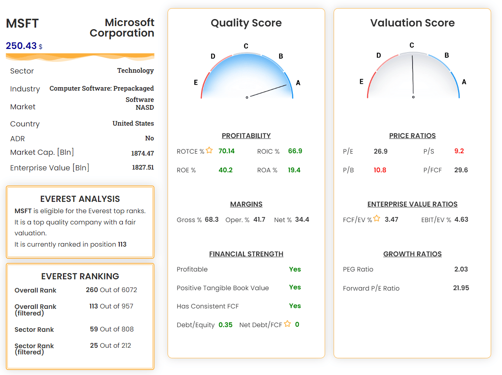The image size is (502, 375).
Task: Click the Valuation Score gauge needle dial
Action: click(413, 75)
